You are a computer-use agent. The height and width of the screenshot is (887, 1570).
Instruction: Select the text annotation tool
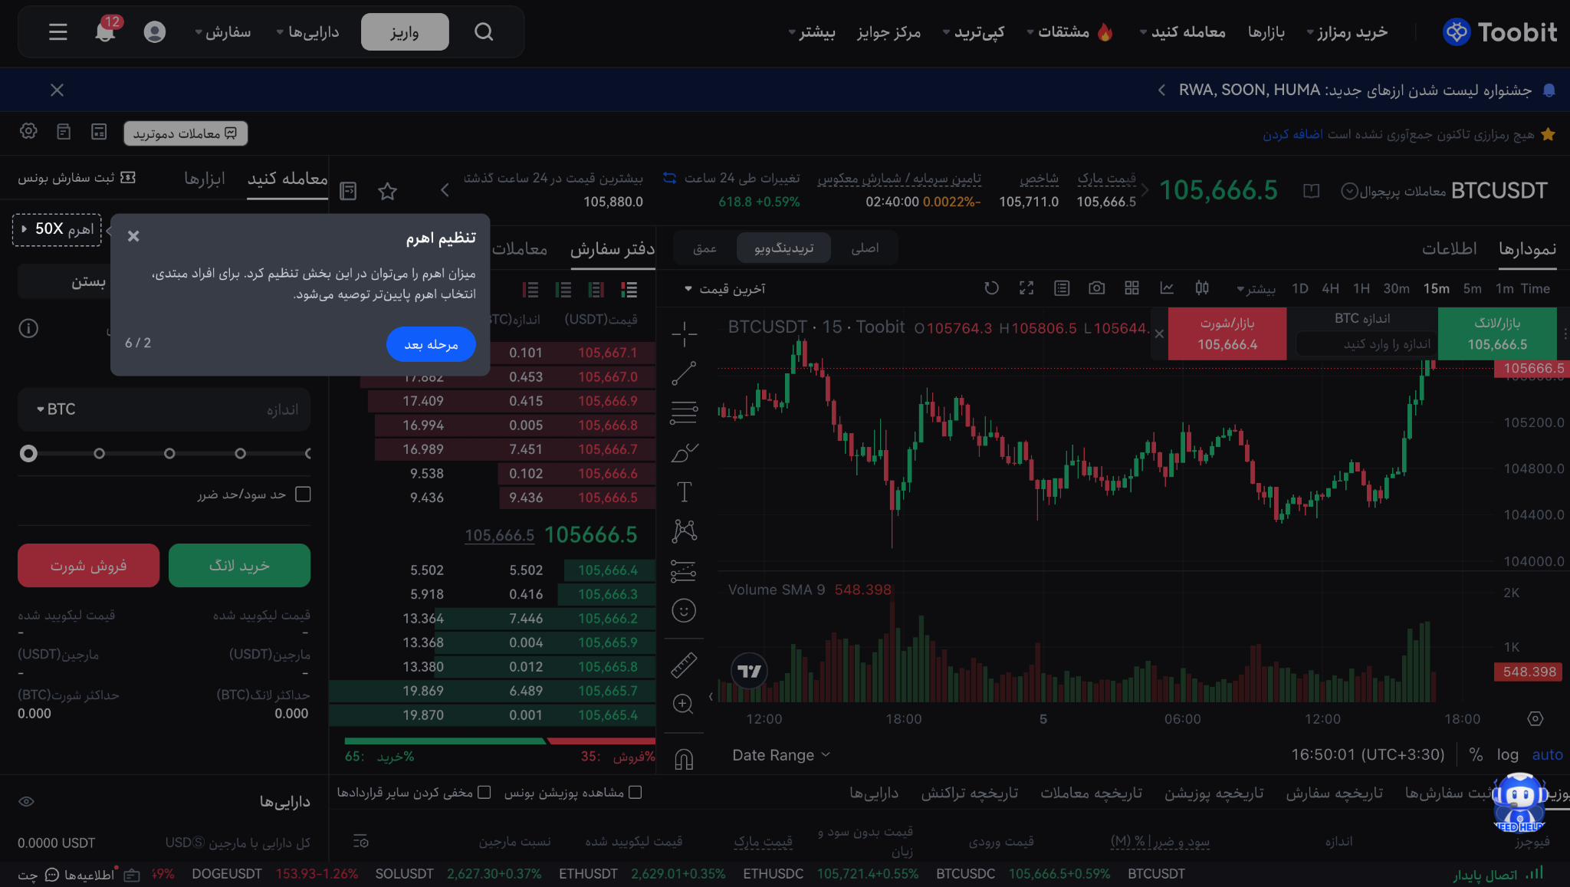684,491
